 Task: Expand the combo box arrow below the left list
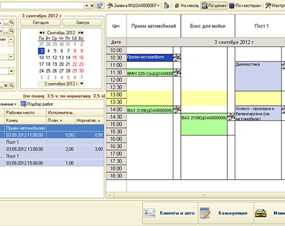[11, 71]
